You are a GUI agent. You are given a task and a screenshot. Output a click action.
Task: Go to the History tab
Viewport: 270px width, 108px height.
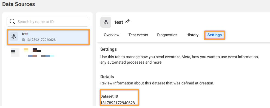click(192, 35)
